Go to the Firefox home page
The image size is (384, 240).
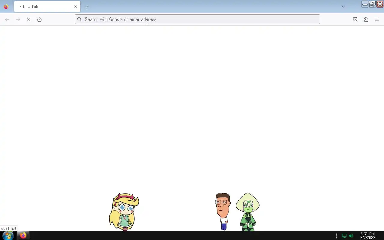[39, 19]
